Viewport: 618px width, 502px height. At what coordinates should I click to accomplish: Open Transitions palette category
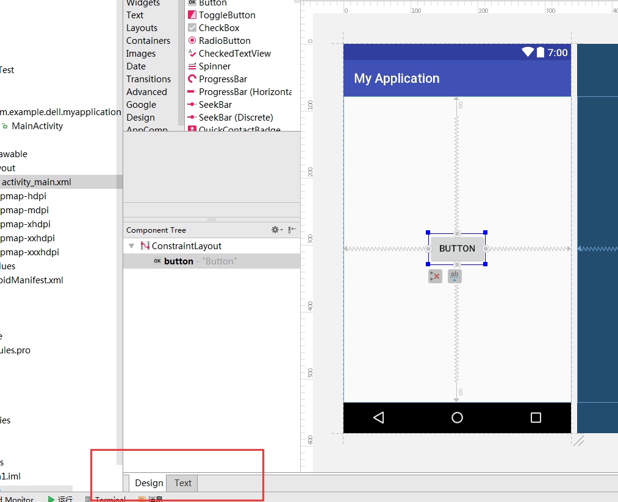(149, 79)
